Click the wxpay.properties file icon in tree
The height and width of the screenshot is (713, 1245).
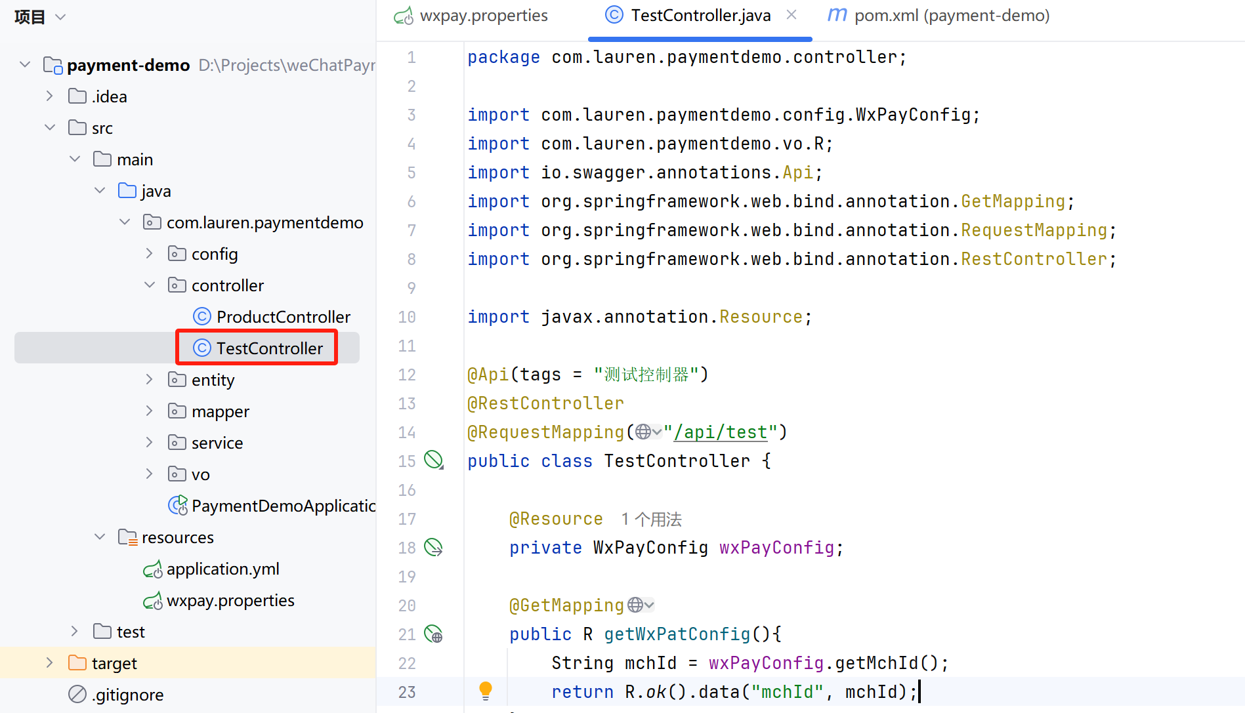click(153, 600)
